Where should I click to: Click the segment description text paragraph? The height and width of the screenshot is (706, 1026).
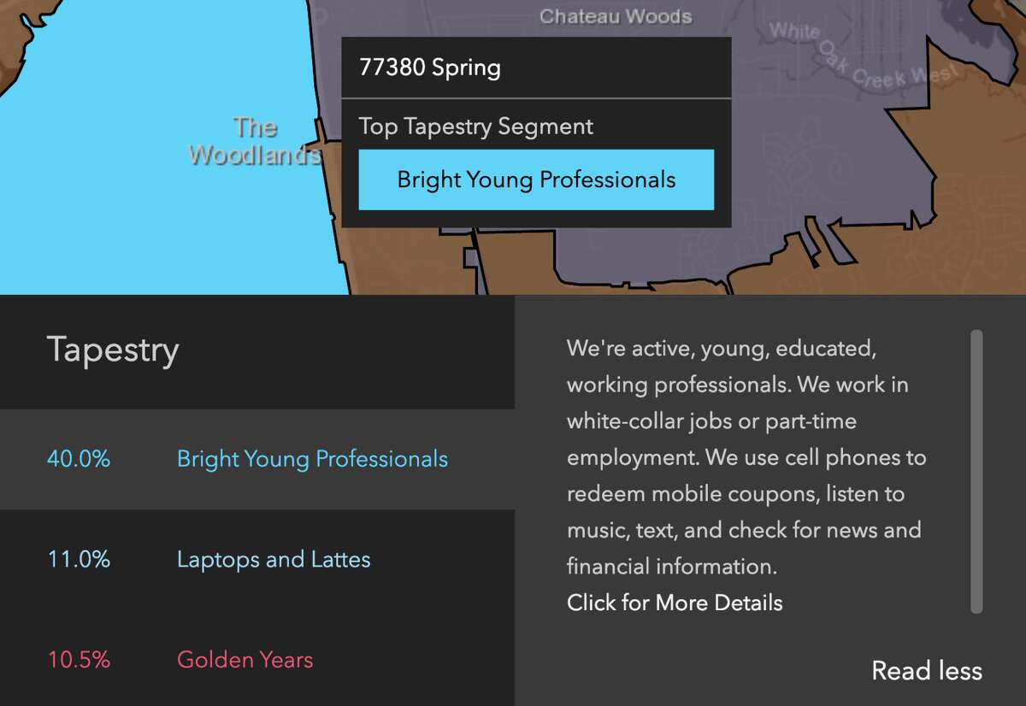tap(746, 457)
